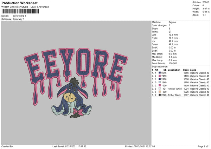Click the 'Code' column header
211x149 pixels.
point(186,70)
